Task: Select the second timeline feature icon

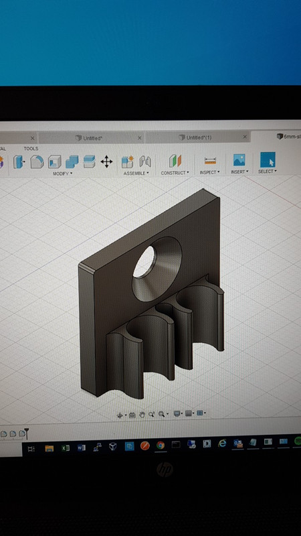Action: coord(13,433)
